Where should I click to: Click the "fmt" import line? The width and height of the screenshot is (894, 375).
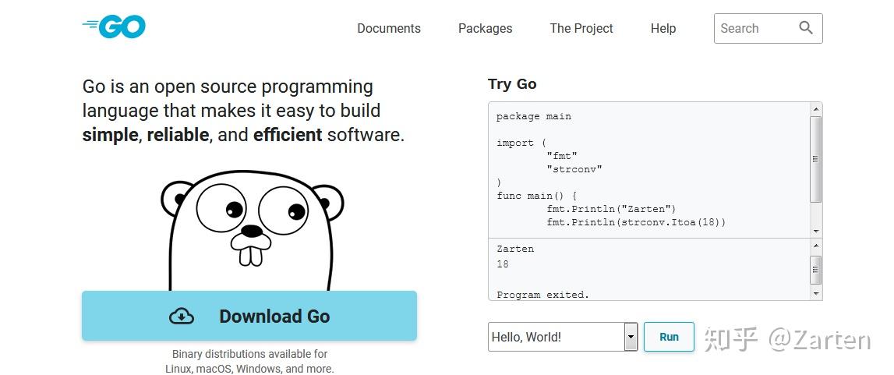[562, 156]
